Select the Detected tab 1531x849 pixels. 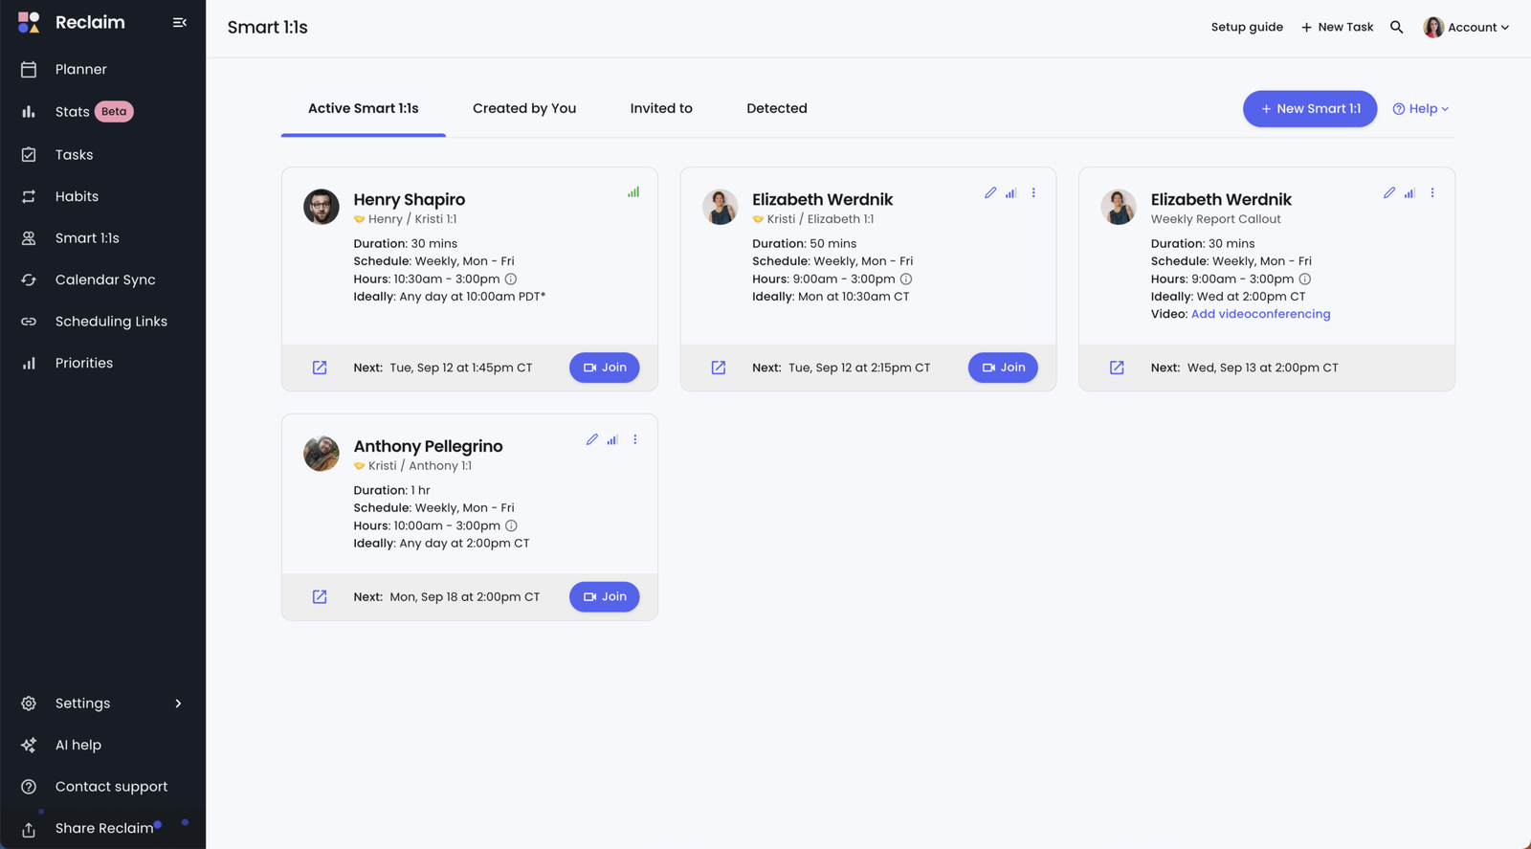click(776, 108)
